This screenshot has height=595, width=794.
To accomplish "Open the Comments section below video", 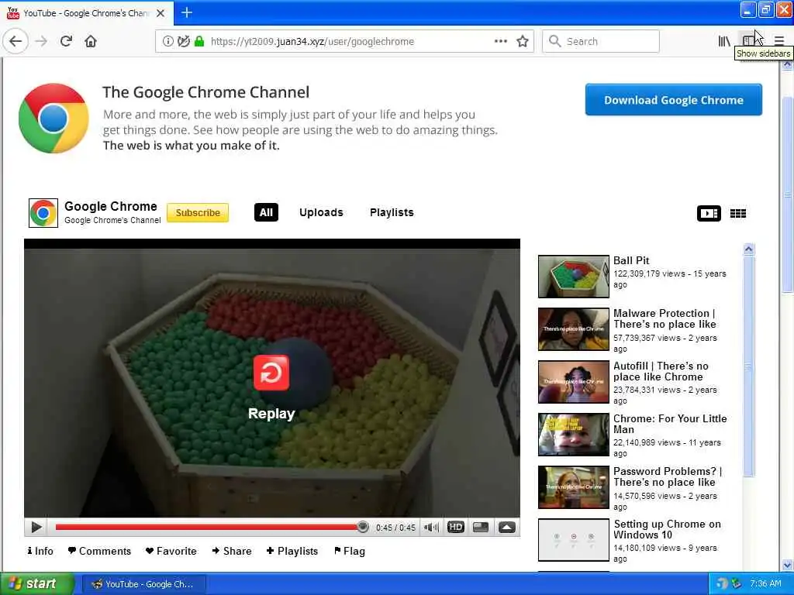I will pos(99,551).
